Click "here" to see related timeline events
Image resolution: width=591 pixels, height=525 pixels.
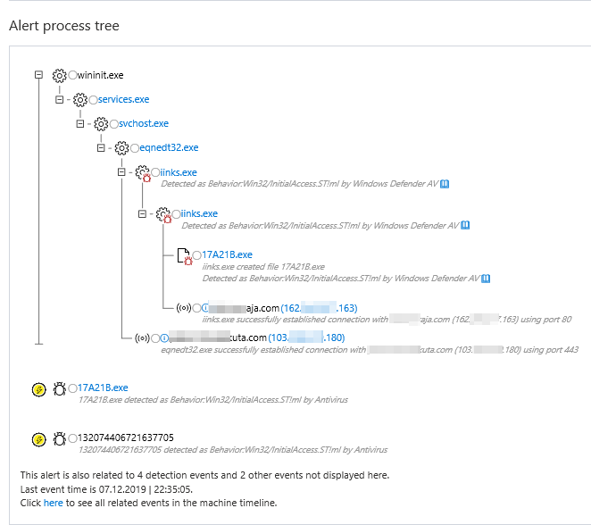(53, 503)
